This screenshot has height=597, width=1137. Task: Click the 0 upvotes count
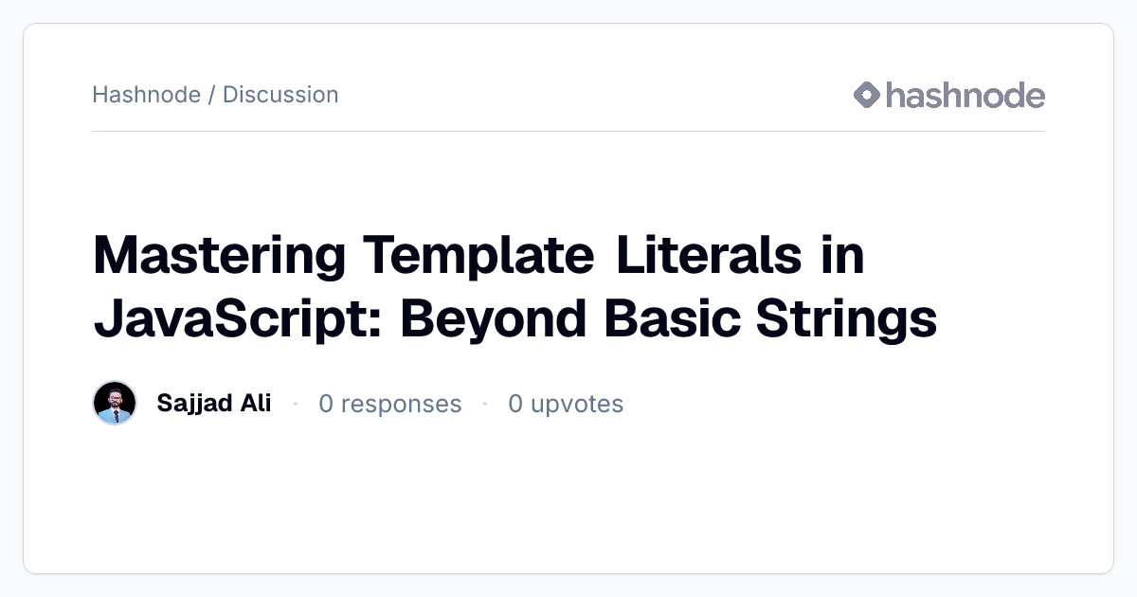coord(566,404)
